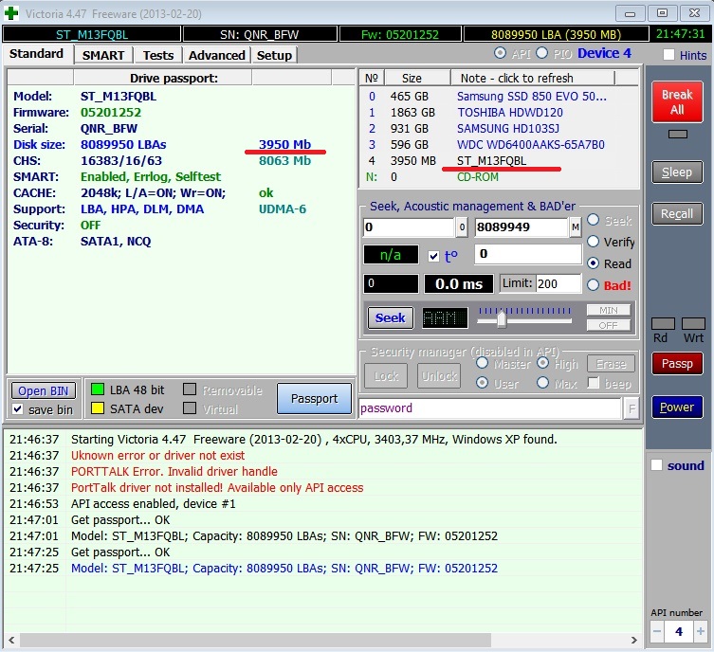
Task: Click the Device 4 label
Action: 604,53
